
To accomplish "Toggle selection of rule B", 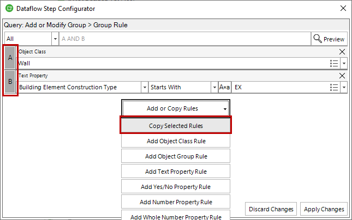I will coord(10,82).
